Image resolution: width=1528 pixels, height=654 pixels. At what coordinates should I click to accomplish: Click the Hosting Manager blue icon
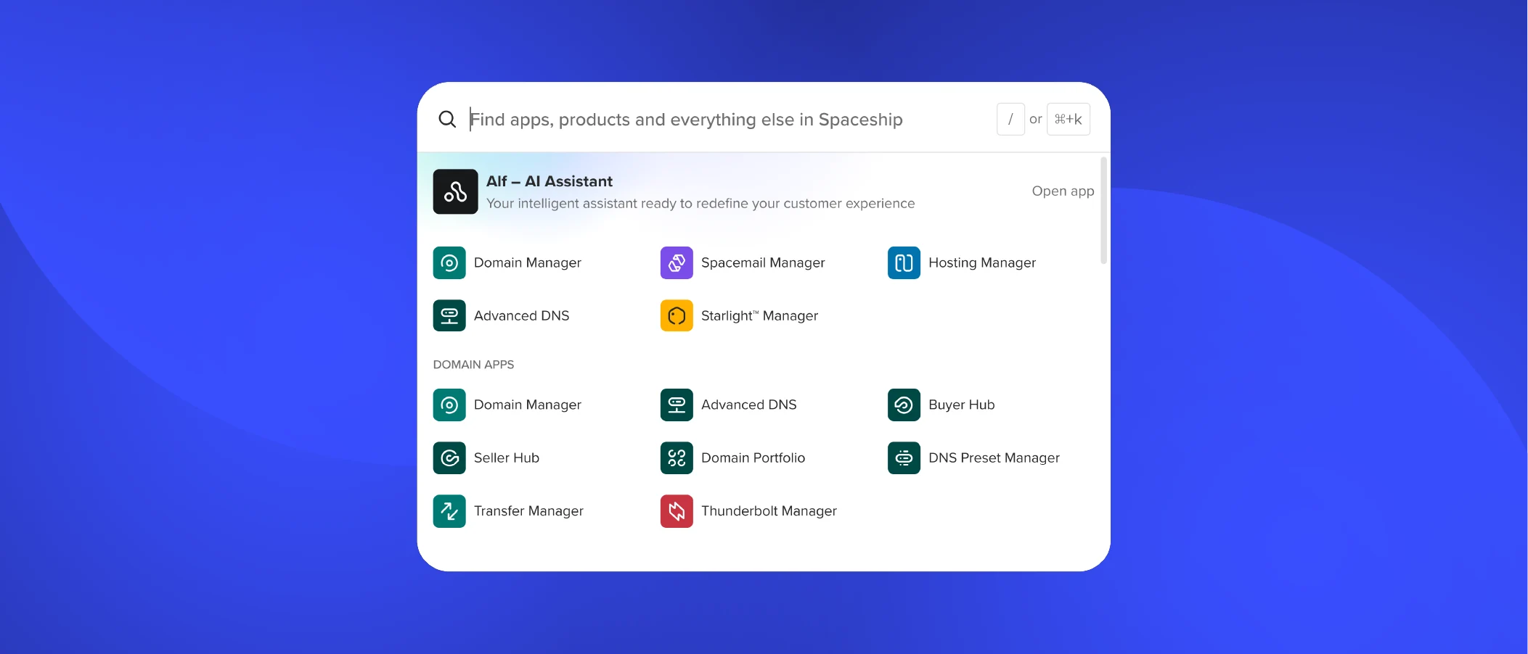tap(903, 262)
